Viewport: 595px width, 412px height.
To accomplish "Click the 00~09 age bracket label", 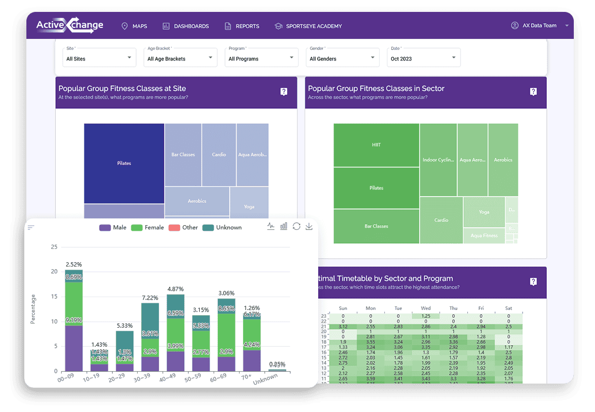I will click(66, 378).
